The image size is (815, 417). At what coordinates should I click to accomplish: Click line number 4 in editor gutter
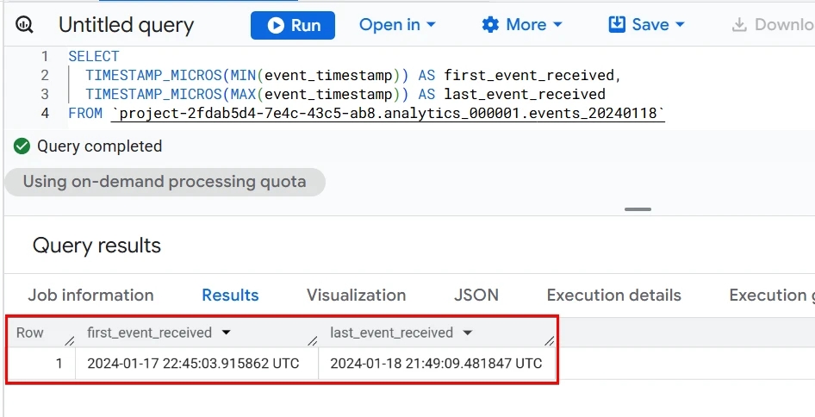click(45, 113)
